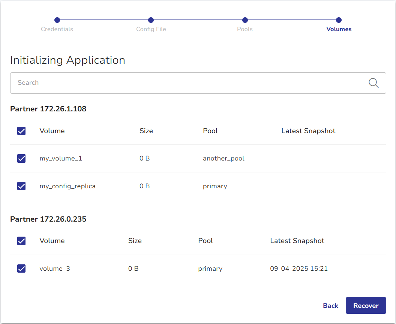The height and width of the screenshot is (324, 396).
Task: Click the search magnifier icon
Action: tap(373, 83)
